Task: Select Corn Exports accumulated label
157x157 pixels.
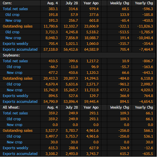Action: coord(20,50)
